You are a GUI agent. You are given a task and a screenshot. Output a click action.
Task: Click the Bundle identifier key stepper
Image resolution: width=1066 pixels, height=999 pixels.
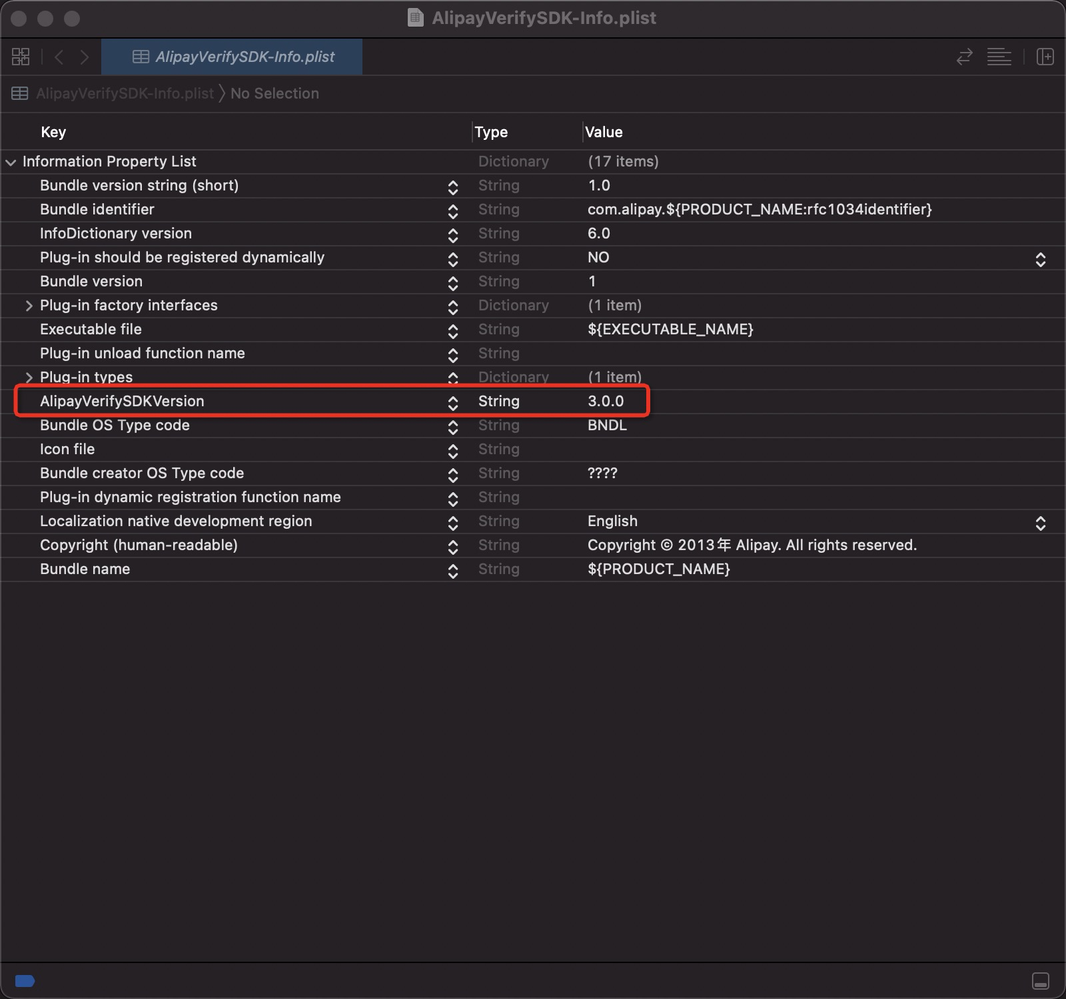click(453, 211)
